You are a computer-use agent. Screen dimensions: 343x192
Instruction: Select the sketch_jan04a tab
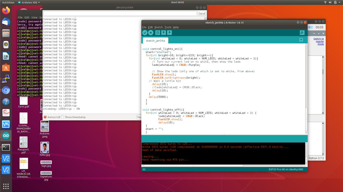[155, 41]
